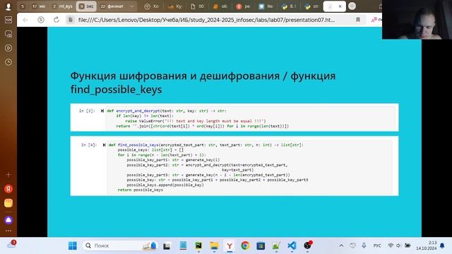Add a sidebar app with the plus icon
The height and width of the screenshot is (254, 452).
tap(8, 175)
